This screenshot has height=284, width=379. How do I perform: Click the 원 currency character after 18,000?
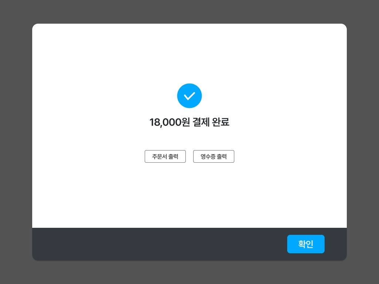(186, 122)
